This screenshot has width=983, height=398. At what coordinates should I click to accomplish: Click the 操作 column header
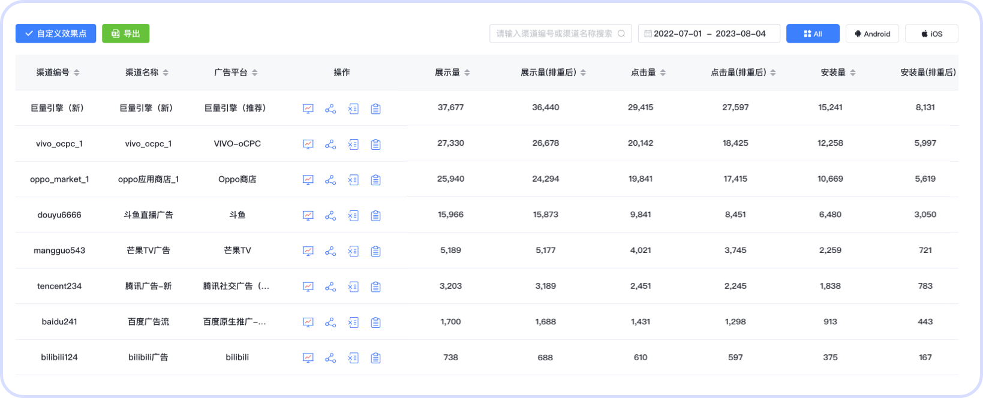click(342, 73)
